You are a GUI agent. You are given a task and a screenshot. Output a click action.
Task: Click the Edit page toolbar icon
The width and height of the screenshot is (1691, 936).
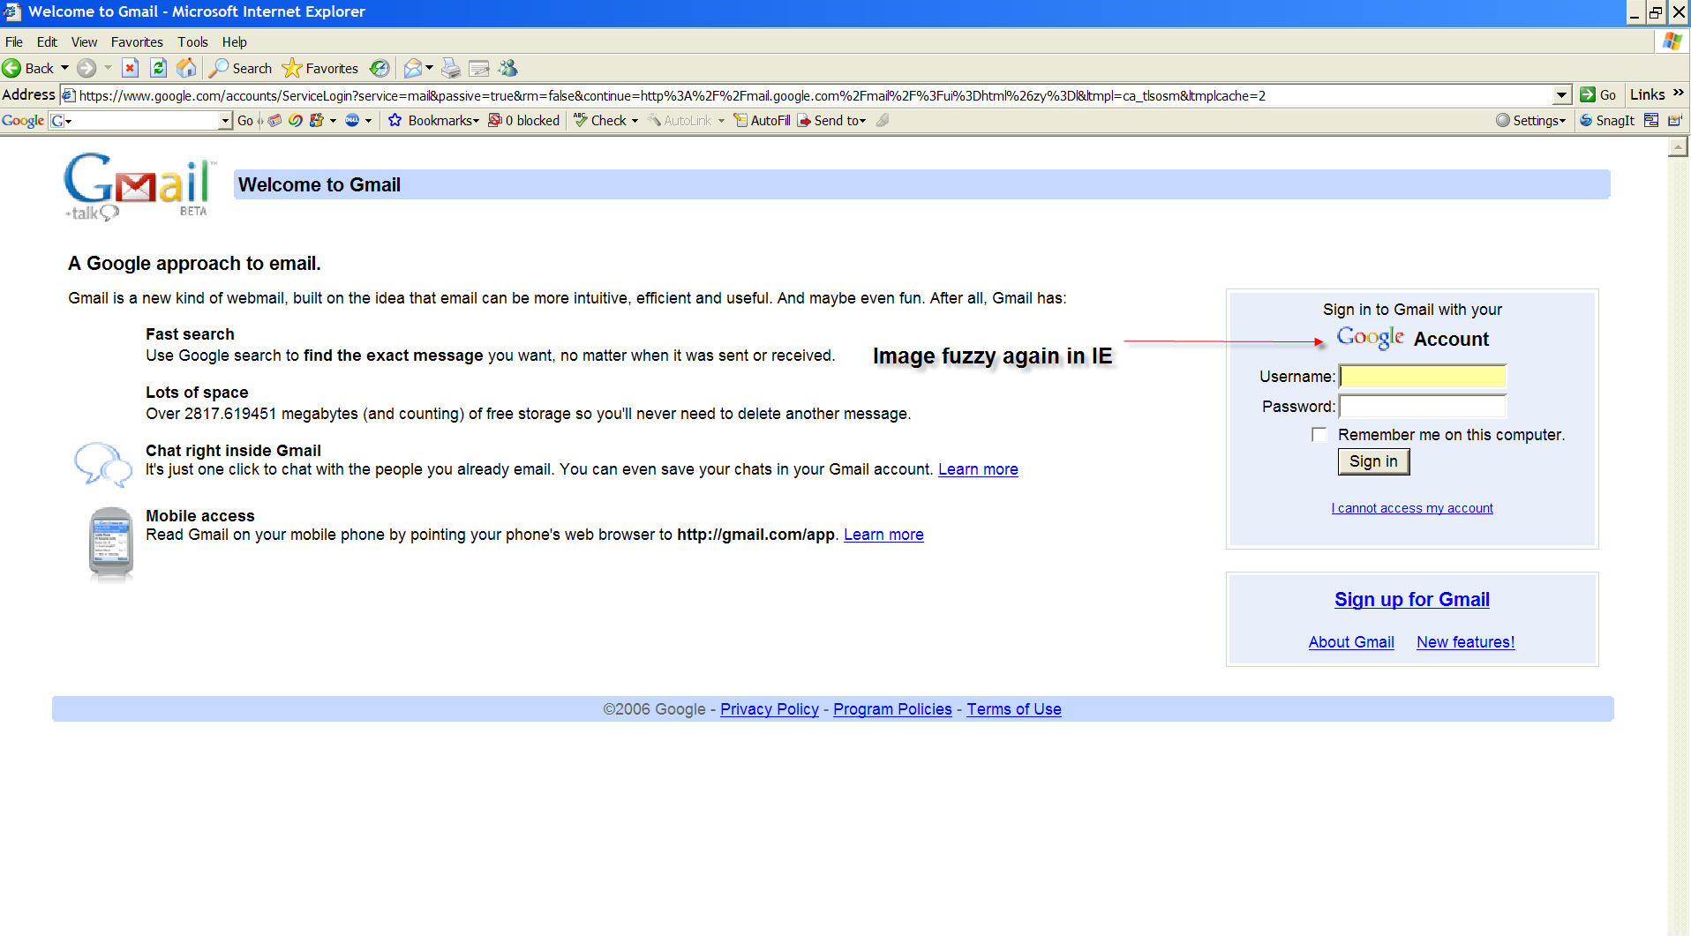[x=479, y=68]
